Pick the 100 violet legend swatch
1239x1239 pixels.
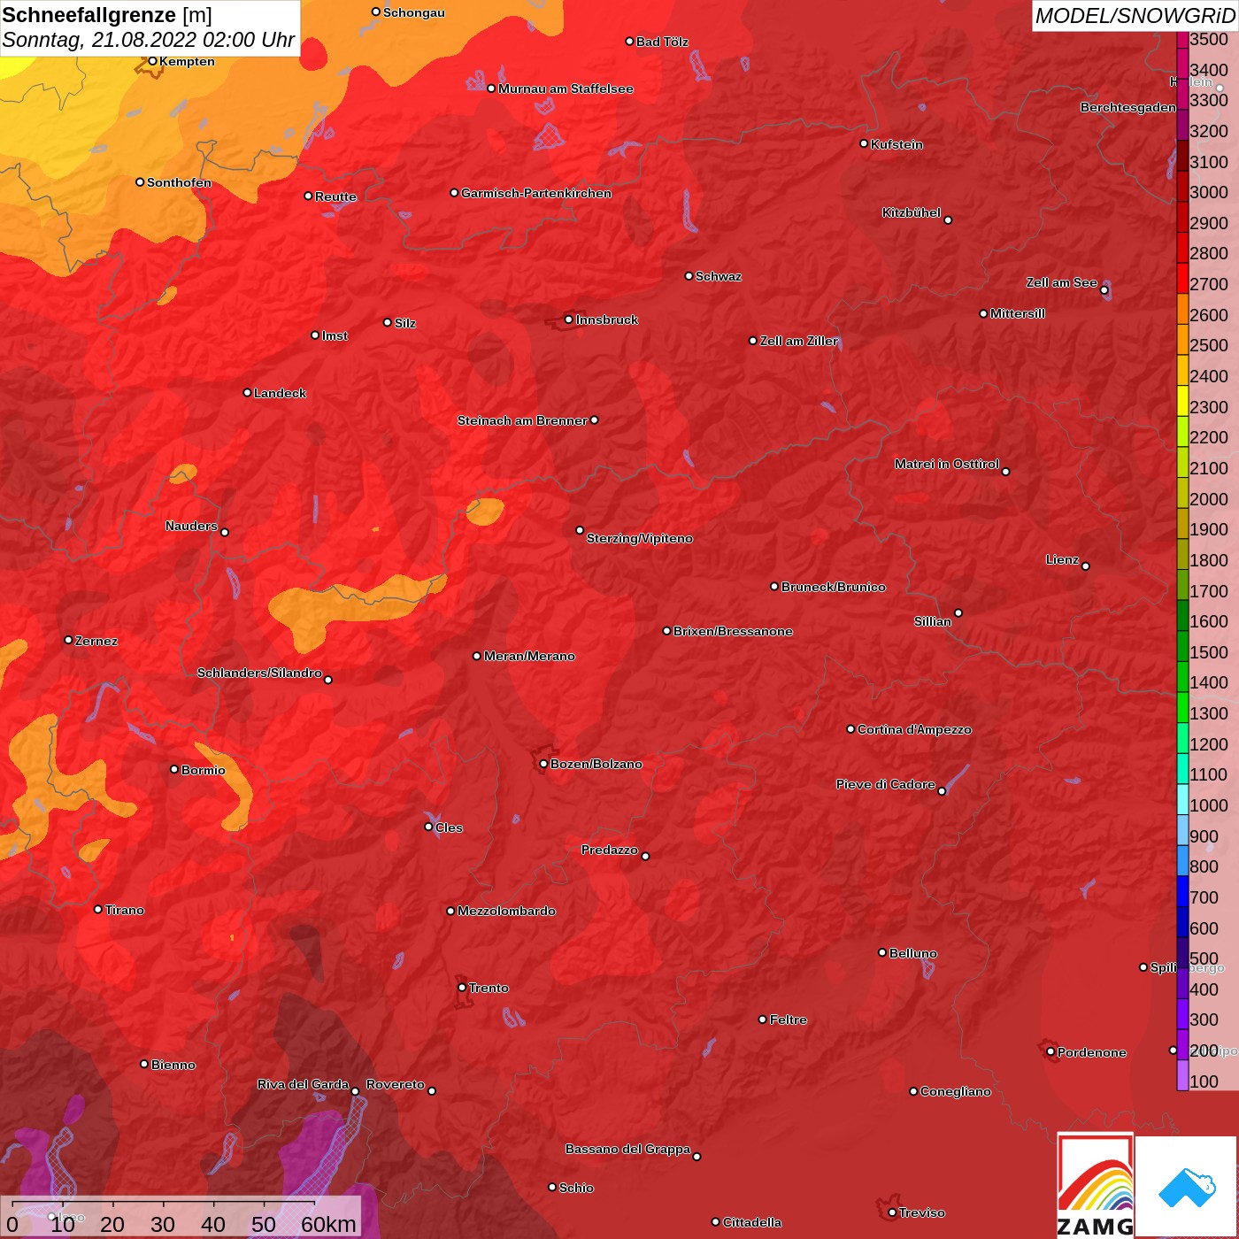click(1182, 1075)
